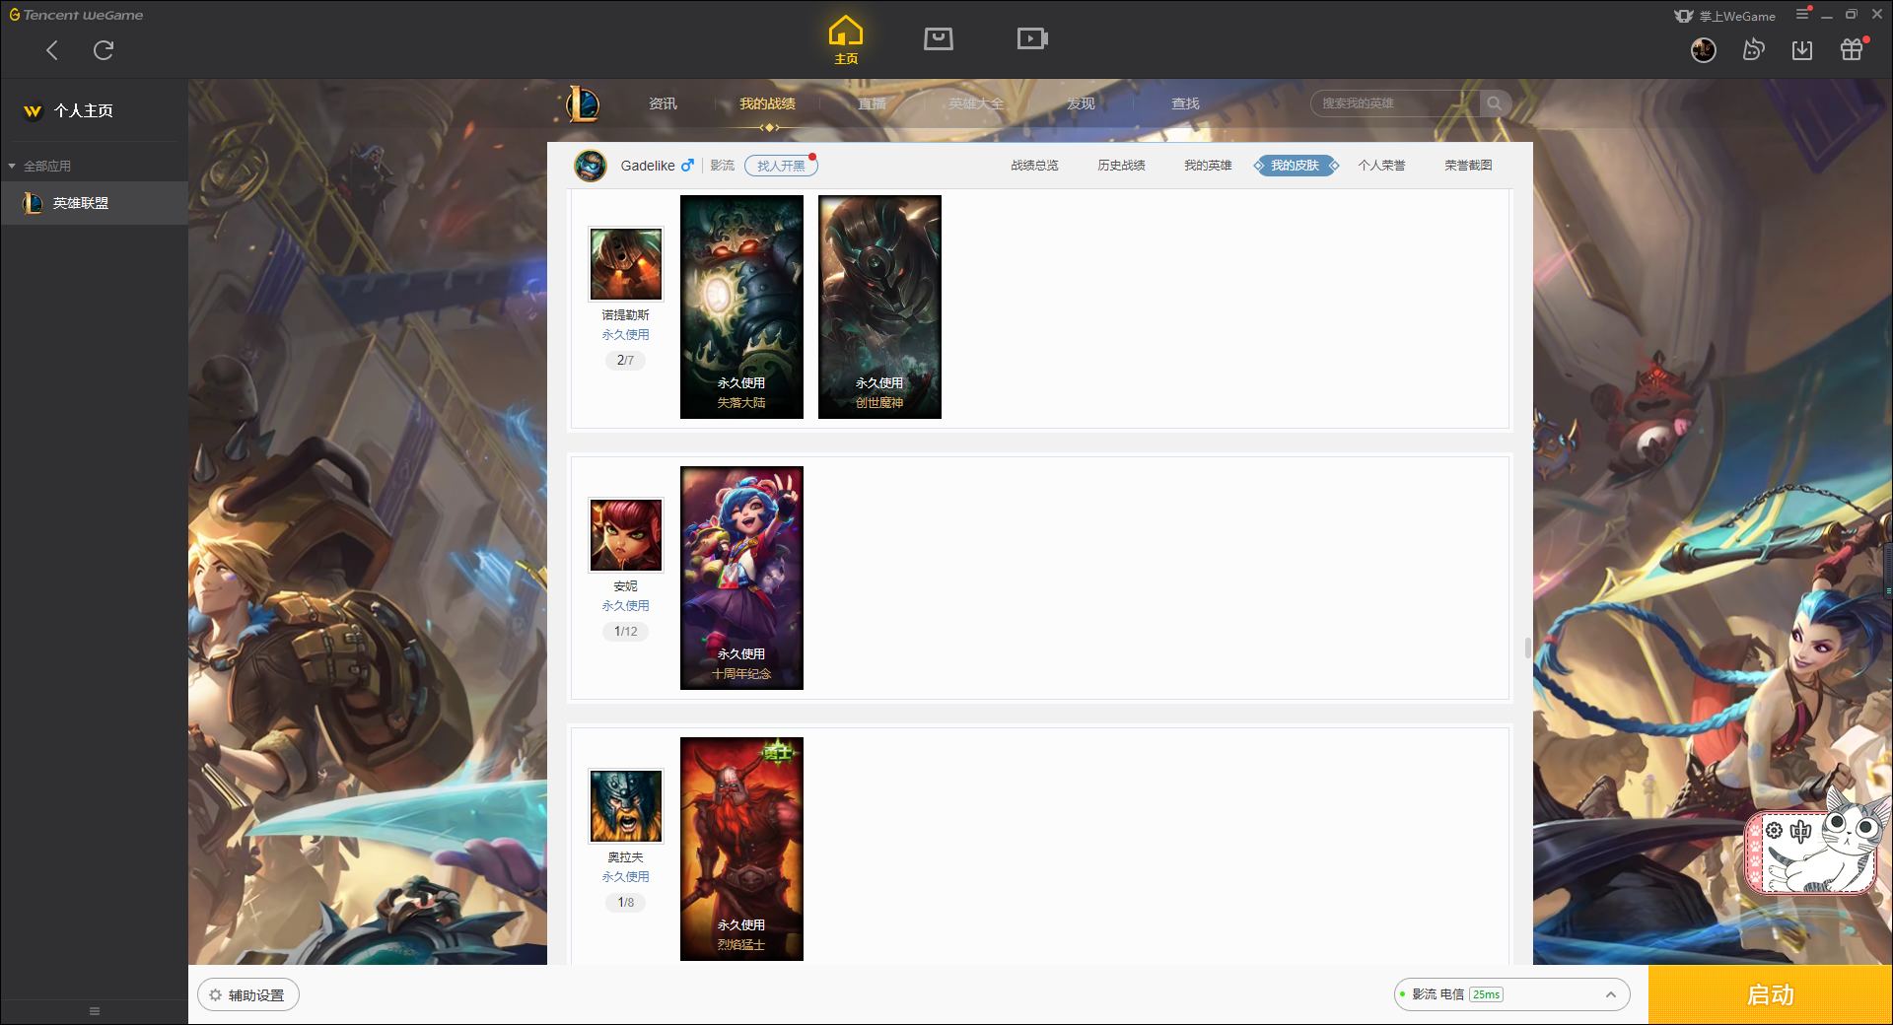Click the 2/7 skin count badge

[x=625, y=361]
